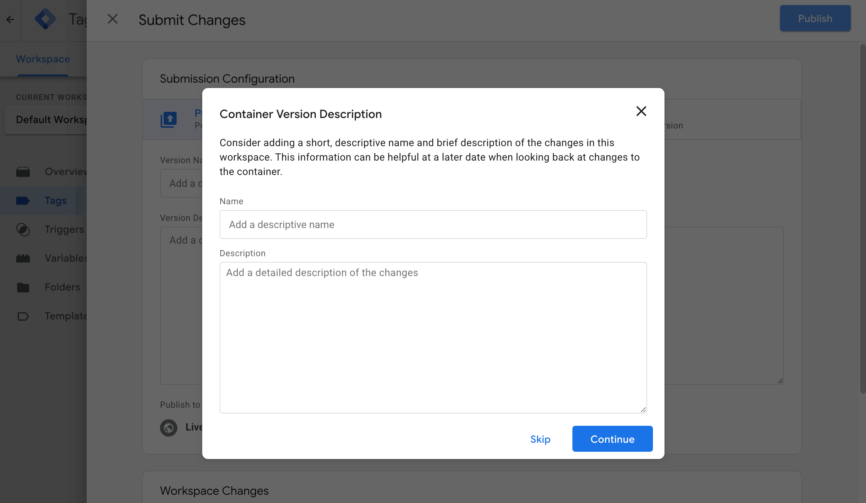Click into the Description text area
This screenshot has height=503, width=866.
[x=433, y=337]
